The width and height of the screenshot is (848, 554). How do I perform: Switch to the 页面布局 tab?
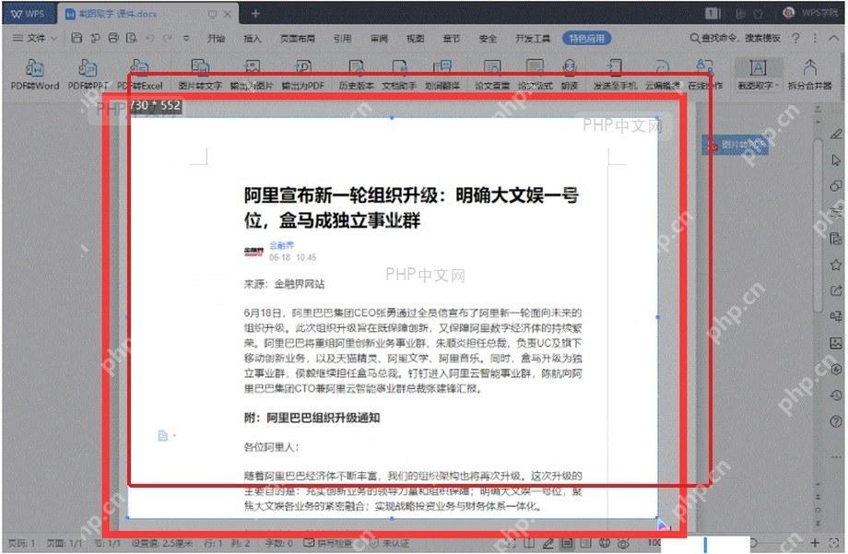pyautogui.click(x=298, y=38)
